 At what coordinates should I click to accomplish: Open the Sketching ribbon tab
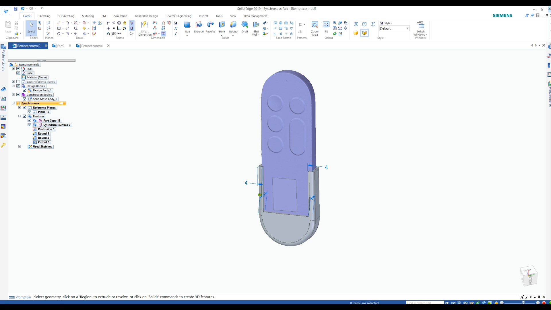[44, 16]
